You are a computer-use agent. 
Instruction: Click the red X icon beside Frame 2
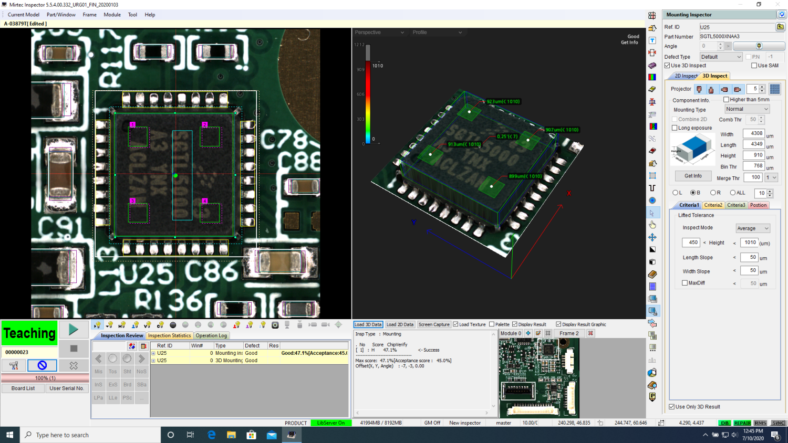click(590, 333)
